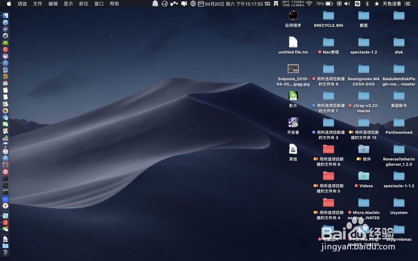Select red folder 用所选项目新建的文件夹 6
Viewport: 418px width, 261px height.
coord(329,155)
